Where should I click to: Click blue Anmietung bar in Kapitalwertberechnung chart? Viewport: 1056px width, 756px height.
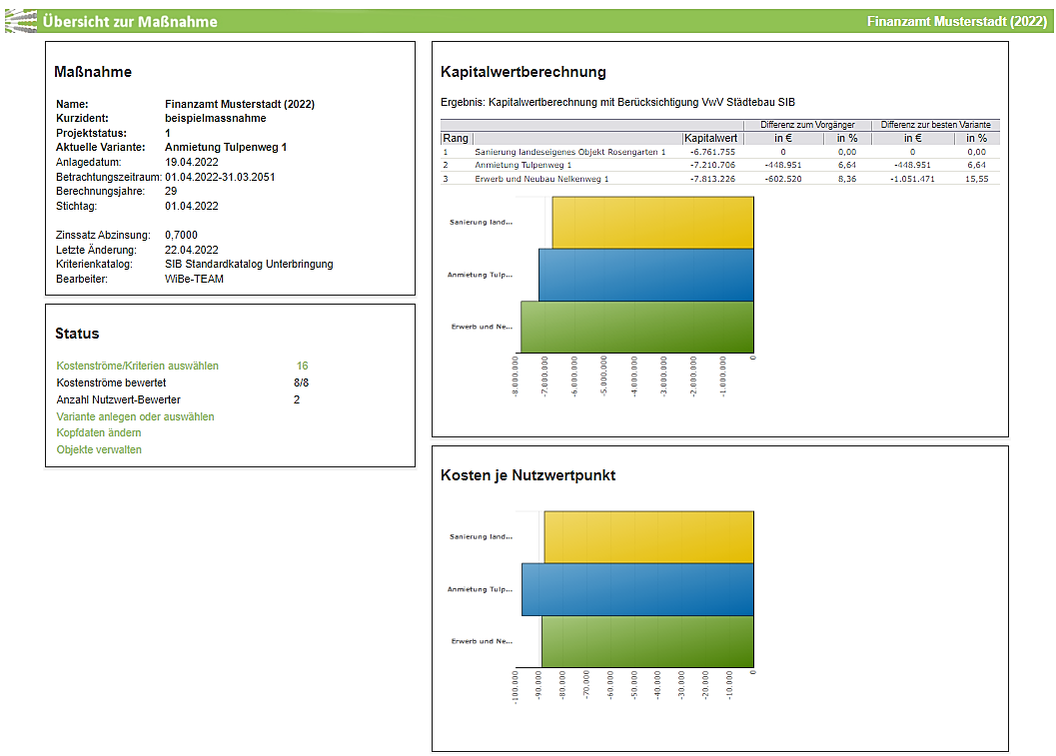click(x=645, y=275)
